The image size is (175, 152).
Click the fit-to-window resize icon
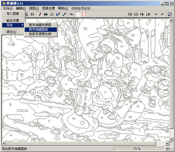click(170, 14)
